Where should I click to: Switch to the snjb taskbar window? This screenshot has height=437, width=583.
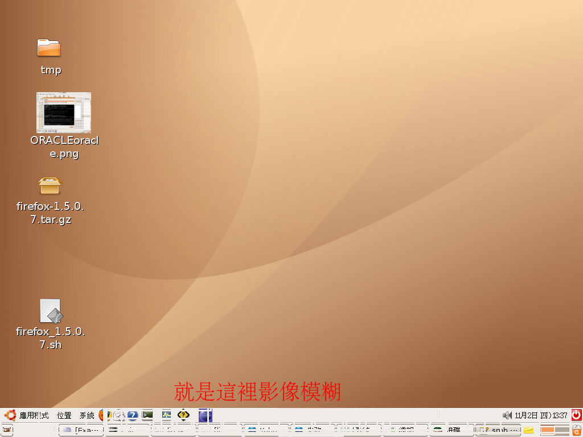pyautogui.click(x=498, y=430)
